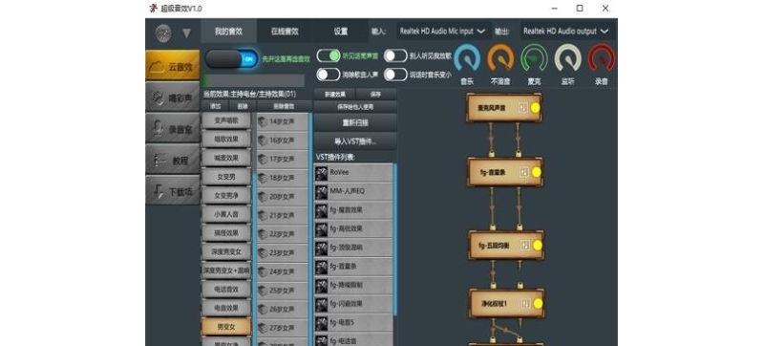This screenshot has width=764, height=346.
Task: Adjust the red 录音 volume knob
Action: click(602, 58)
